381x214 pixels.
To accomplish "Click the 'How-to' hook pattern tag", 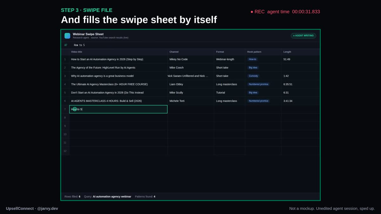I will [252, 59].
